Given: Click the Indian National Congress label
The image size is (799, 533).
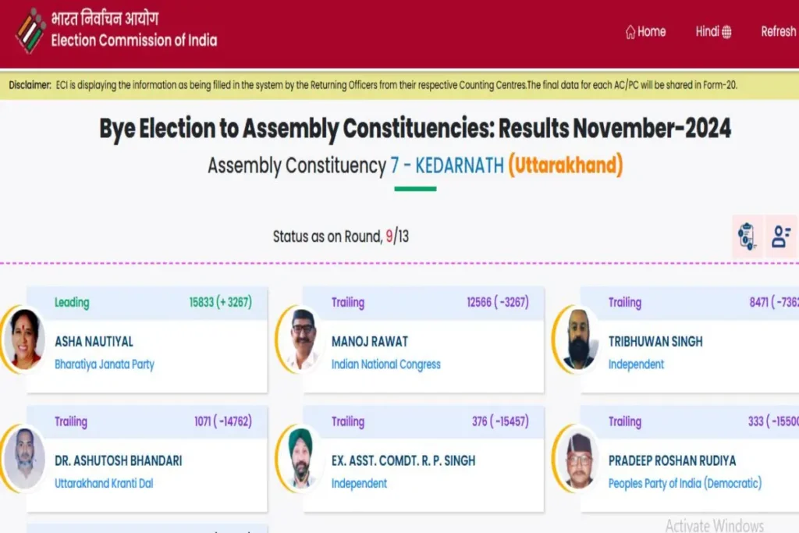Looking at the screenshot, I should click(385, 364).
